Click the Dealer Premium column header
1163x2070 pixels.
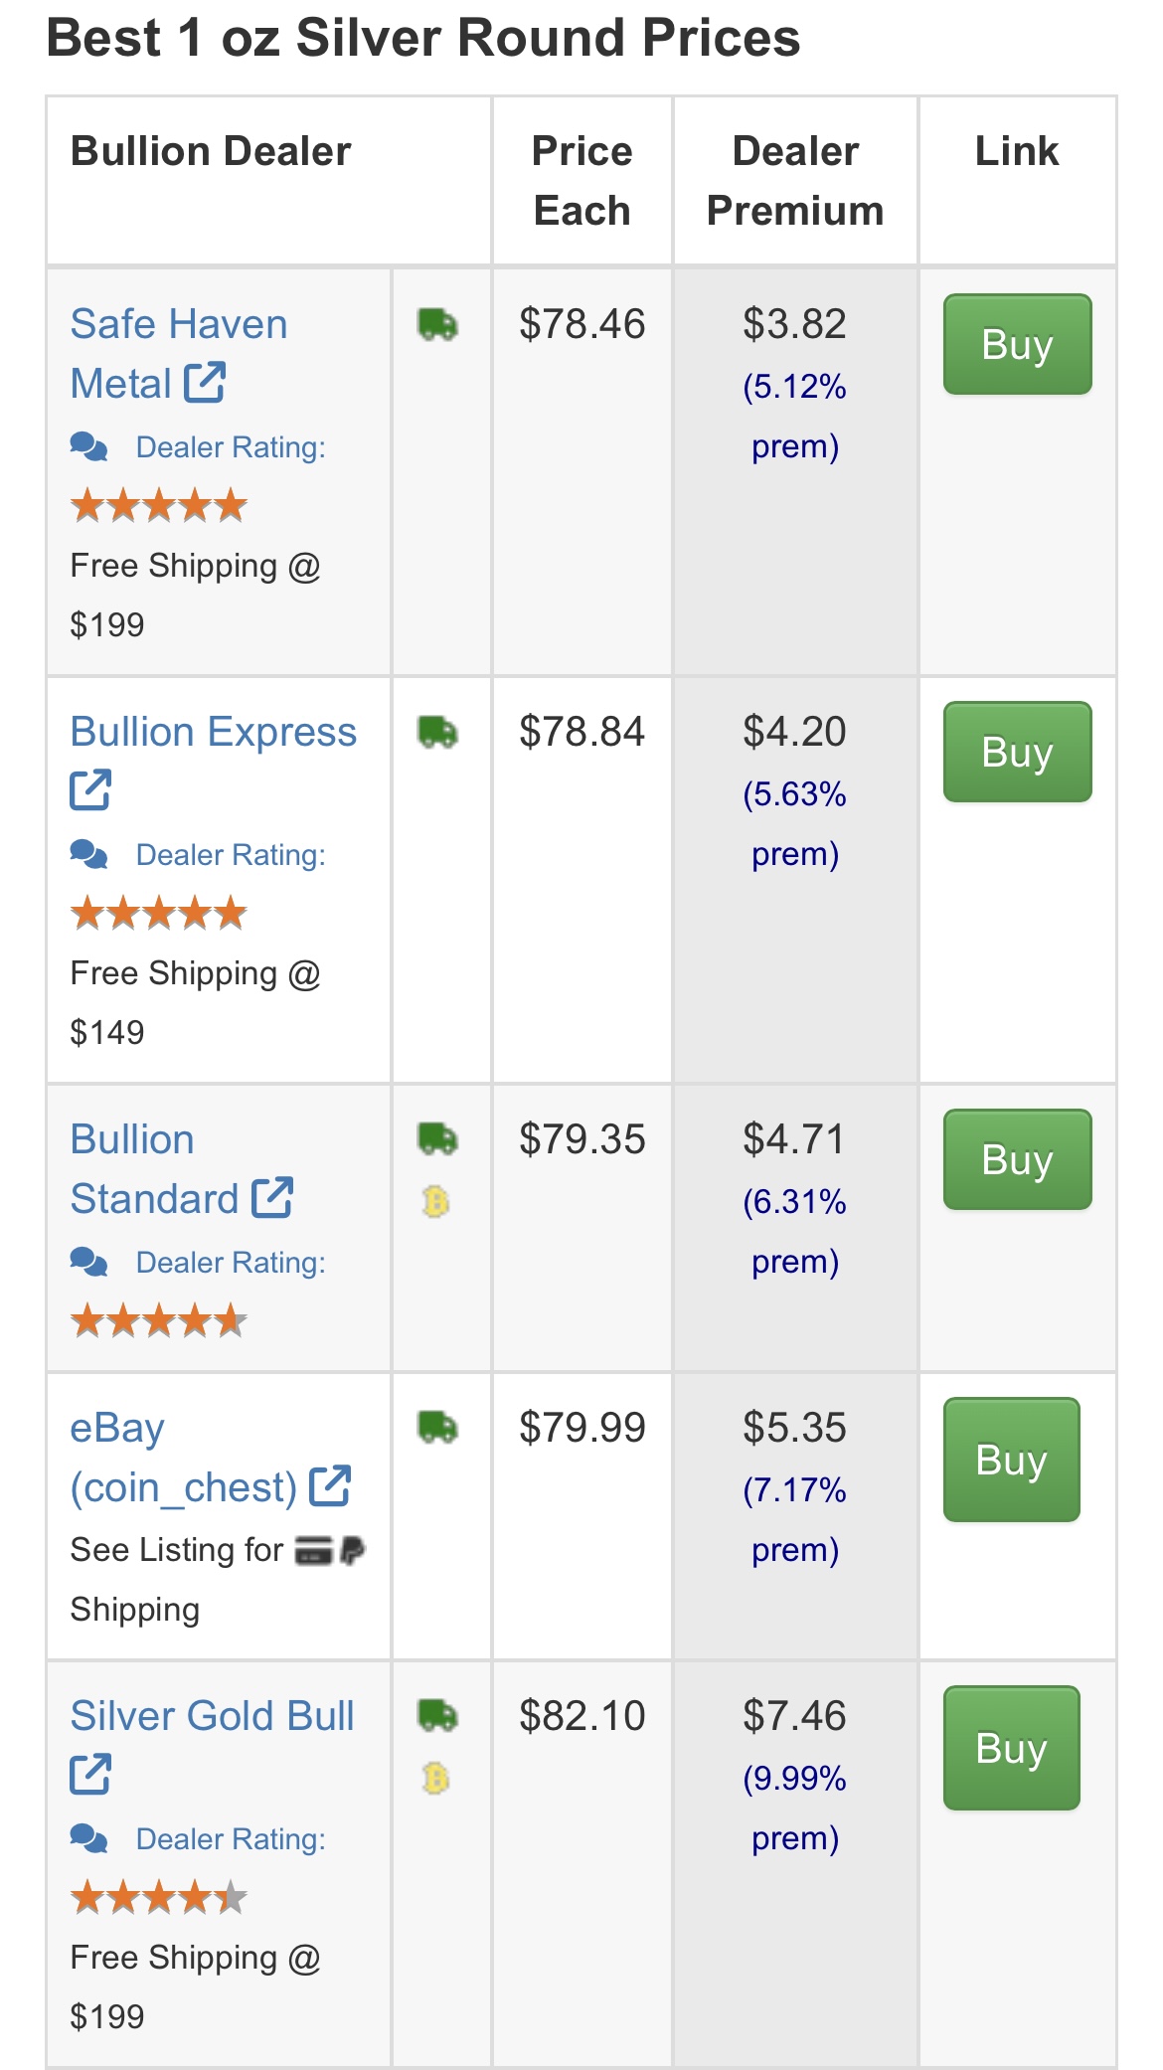(795, 181)
